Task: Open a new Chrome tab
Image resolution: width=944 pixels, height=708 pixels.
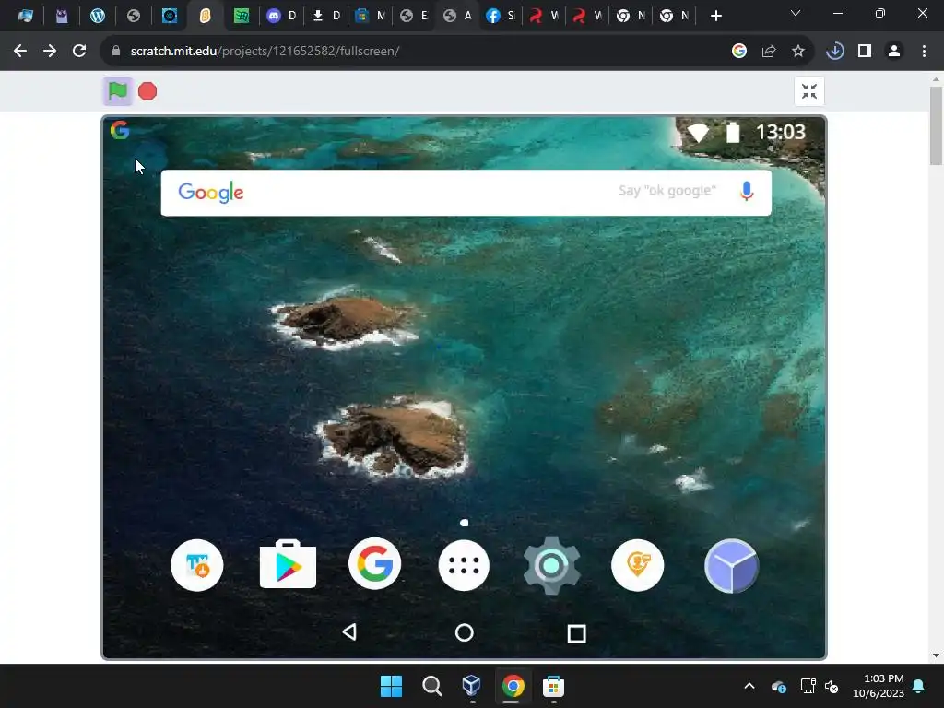Action: (x=715, y=16)
